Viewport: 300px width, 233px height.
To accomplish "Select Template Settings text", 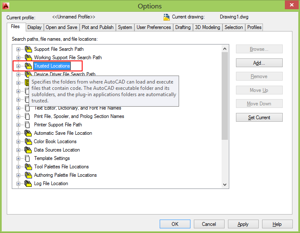I will [52, 158].
